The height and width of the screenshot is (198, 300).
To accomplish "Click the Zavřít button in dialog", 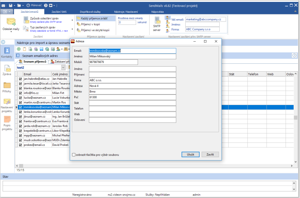I will pos(210,154).
